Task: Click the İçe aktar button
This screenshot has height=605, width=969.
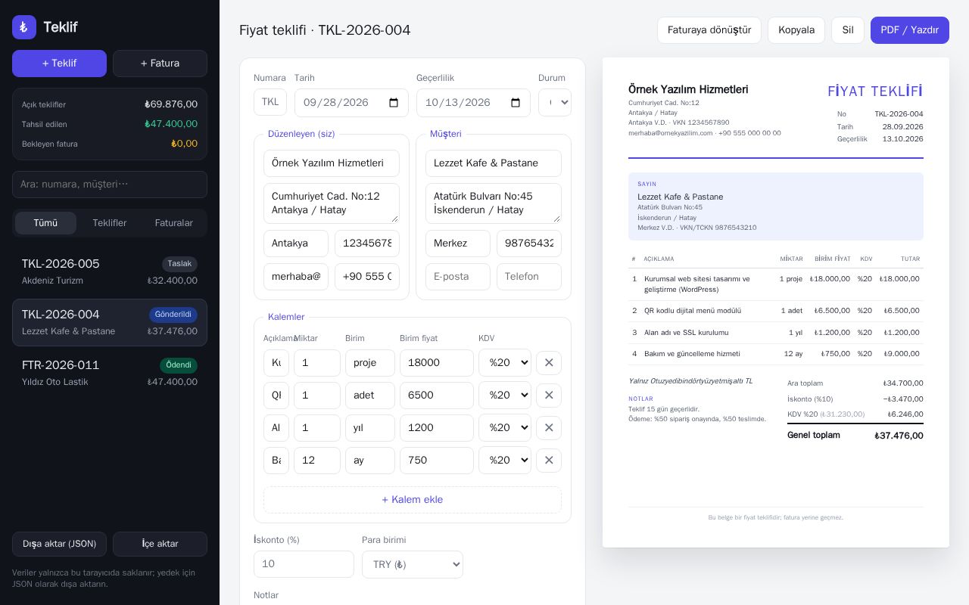Action: click(160, 544)
